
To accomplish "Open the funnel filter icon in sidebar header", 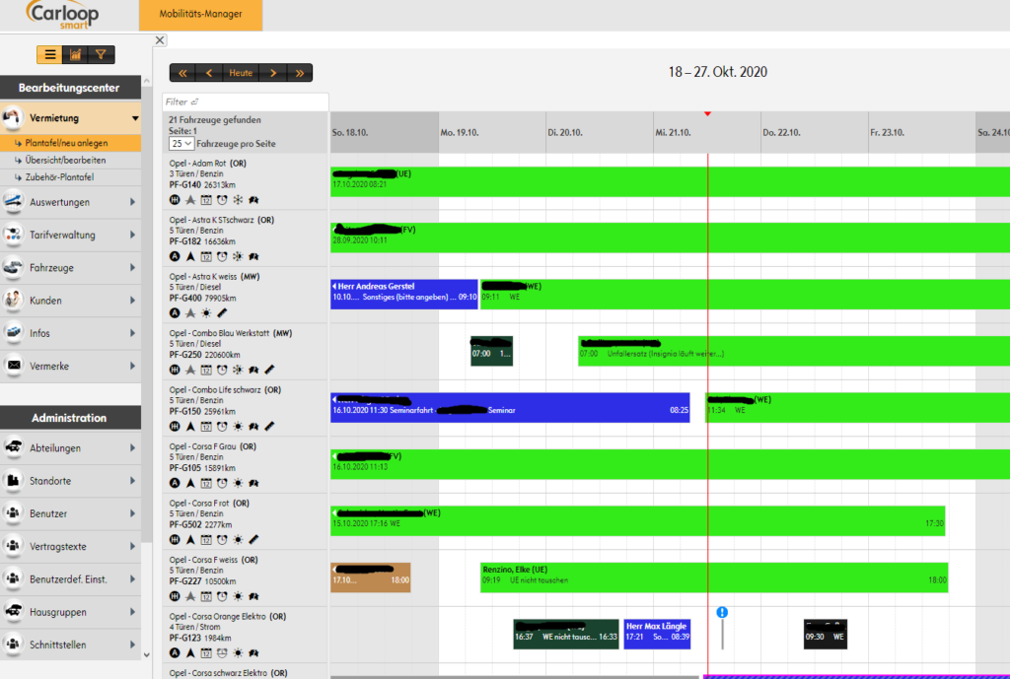I will (x=102, y=55).
